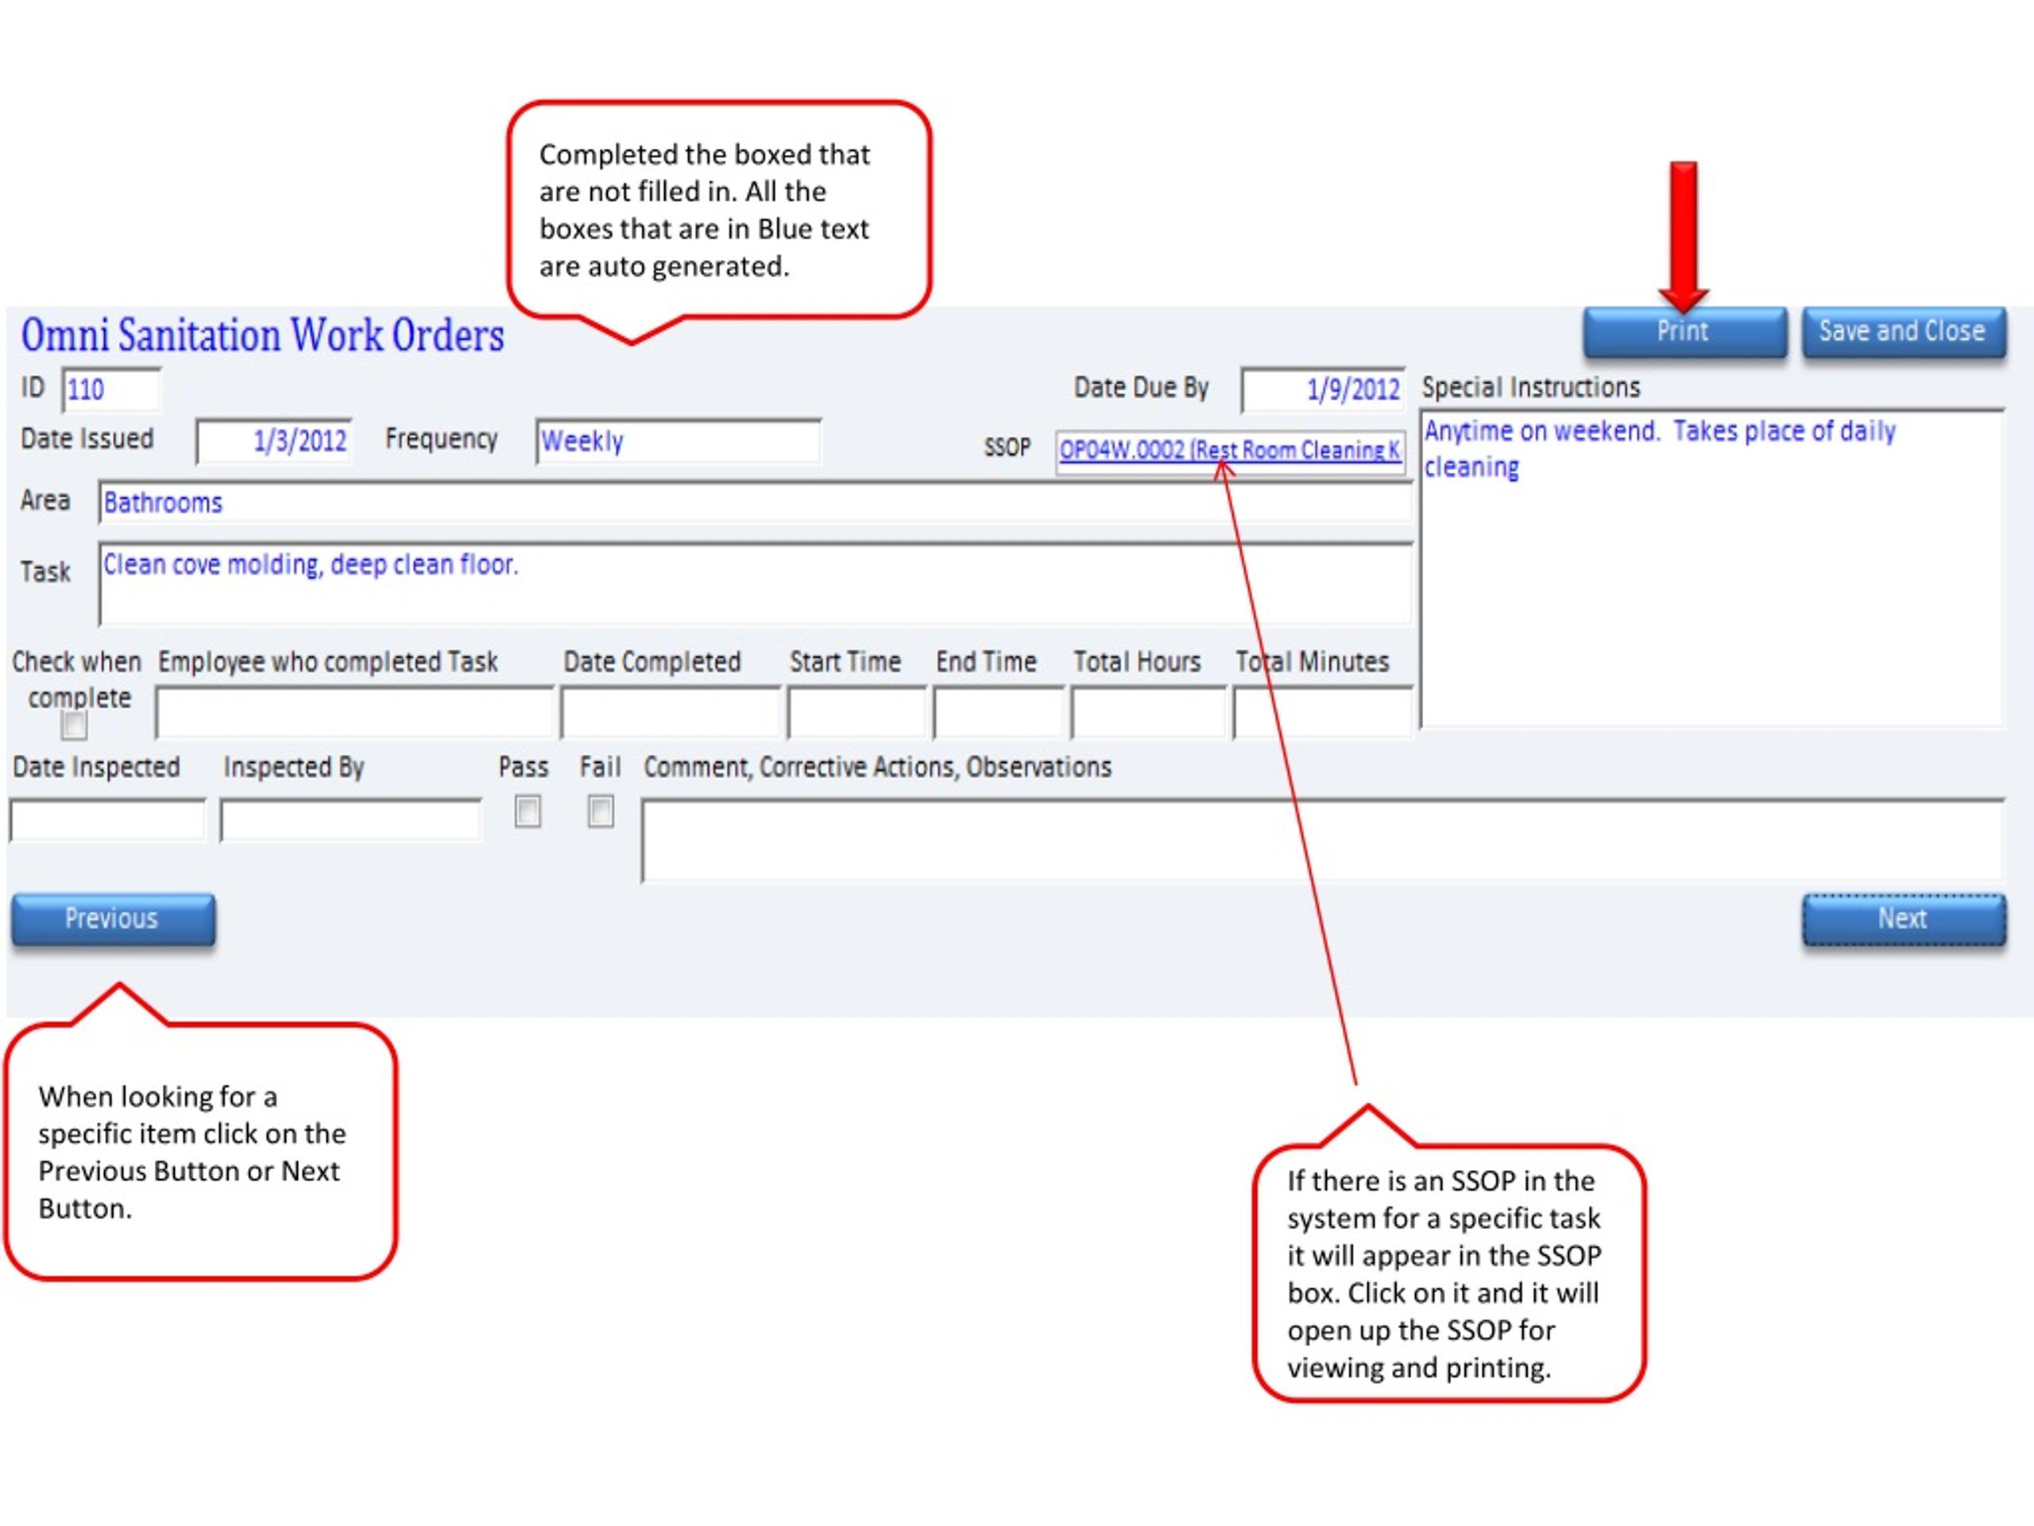The height and width of the screenshot is (1526, 2034).
Task: Click the Date Inspected label
Action: (97, 767)
